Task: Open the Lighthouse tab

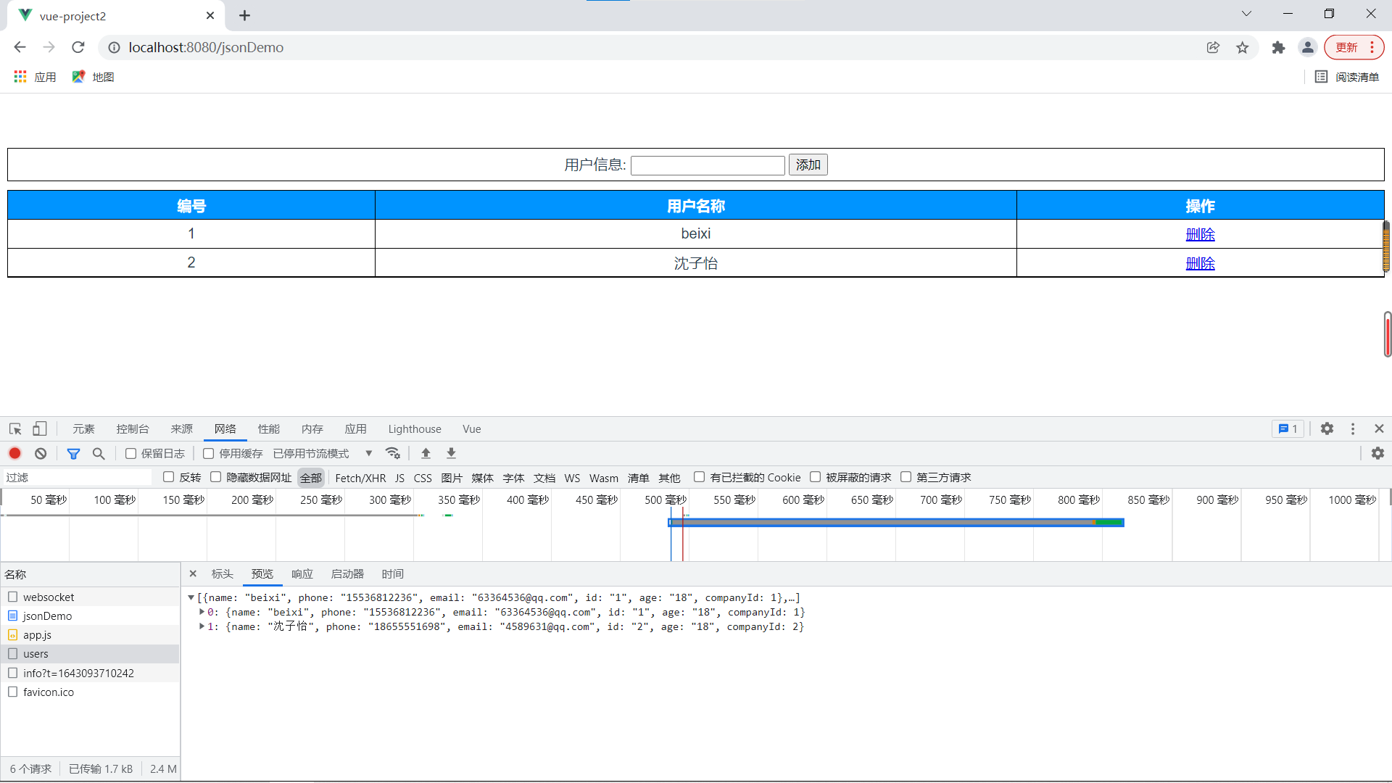Action: (415, 429)
